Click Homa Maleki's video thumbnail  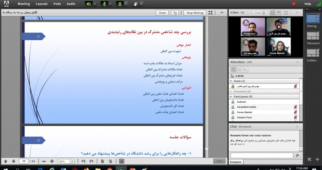coord(278,47)
